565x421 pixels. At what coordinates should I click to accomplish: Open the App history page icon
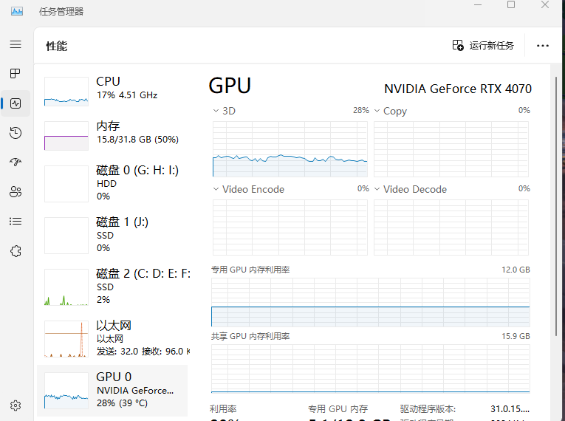tap(16, 133)
